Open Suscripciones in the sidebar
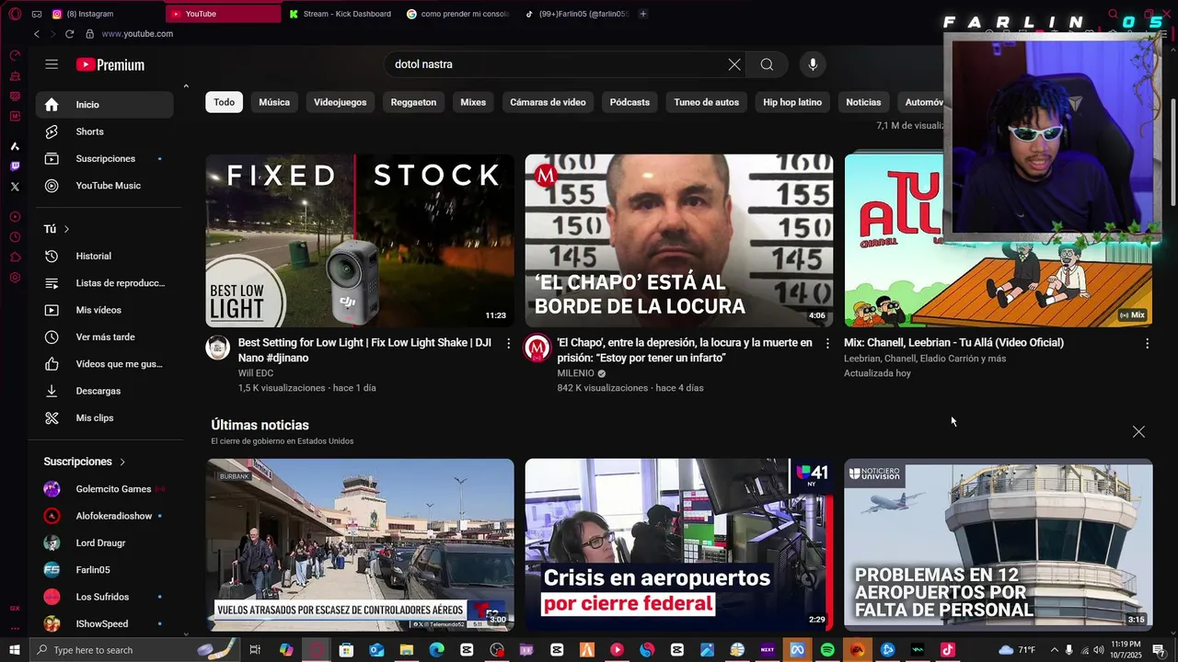This screenshot has width=1178, height=662. tap(104, 158)
